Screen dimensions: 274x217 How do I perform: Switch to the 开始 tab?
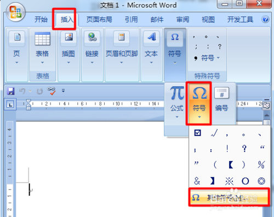point(41,19)
